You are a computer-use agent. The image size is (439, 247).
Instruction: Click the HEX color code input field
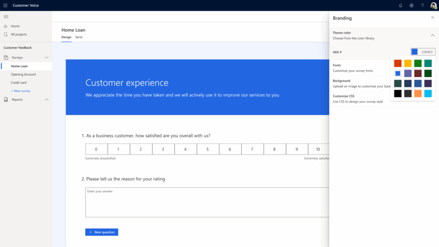point(427,52)
